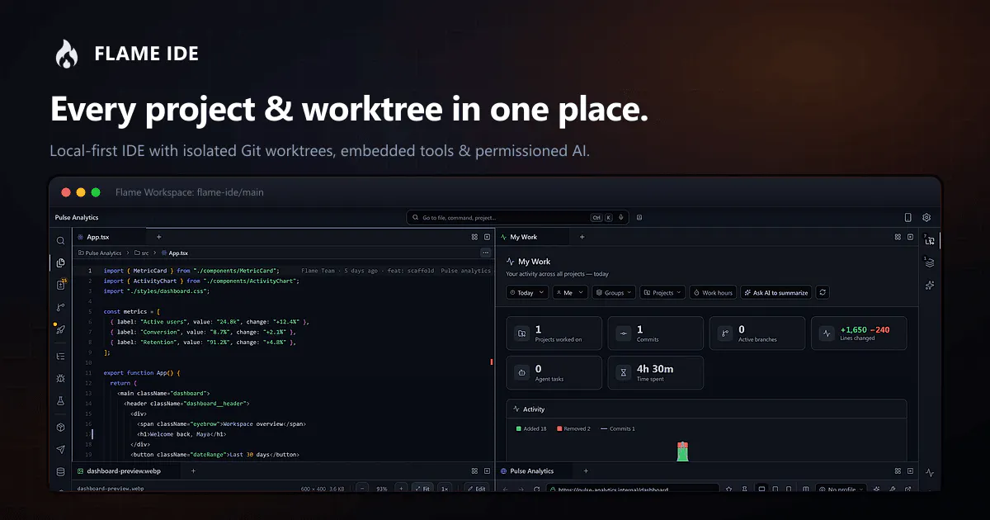990x520 pixels.
Task: Click the grid layout icon in My Work pane
Action: point(898,237)
